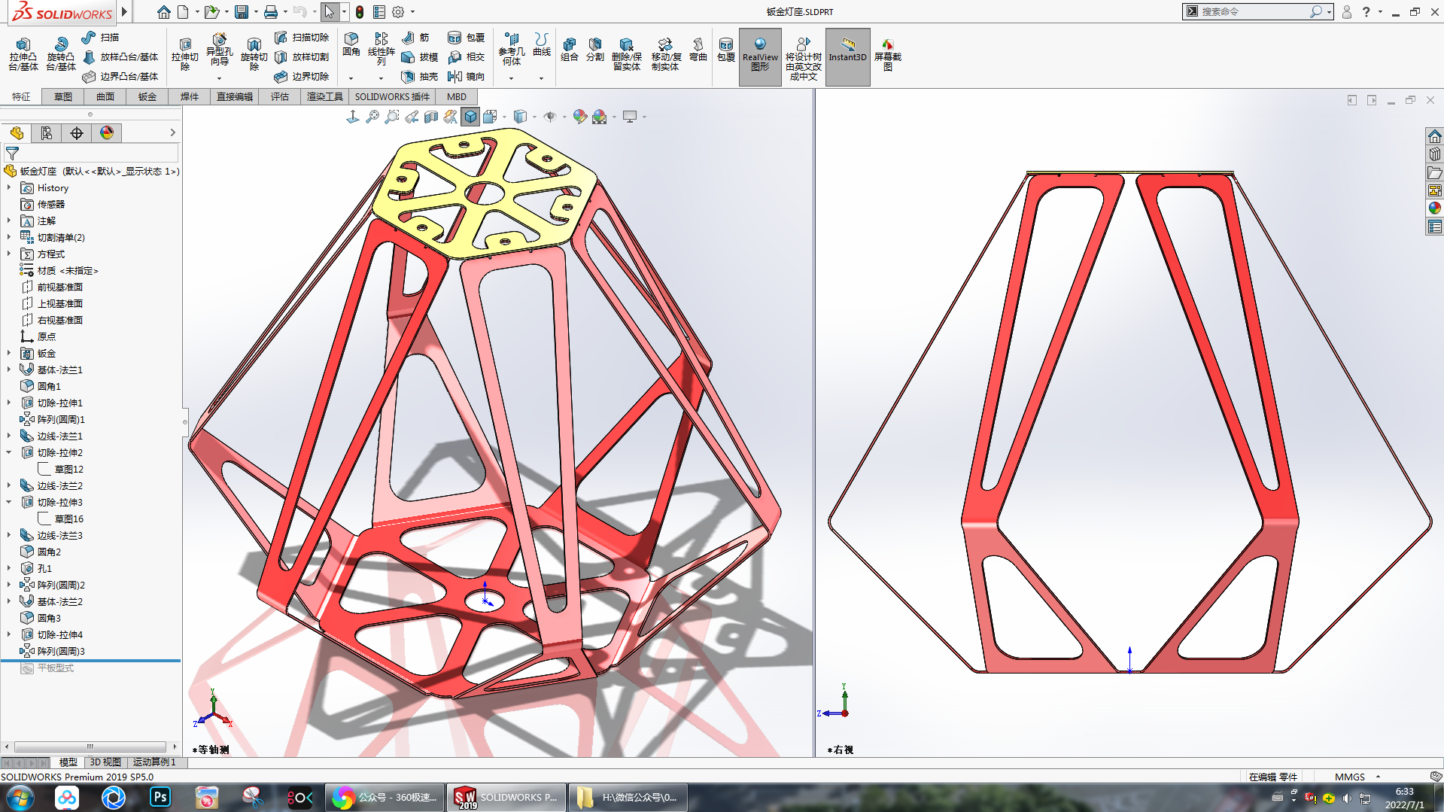Choose the Revolved Cut (旋转切除) tool
1444x812 pixels.
254,54
